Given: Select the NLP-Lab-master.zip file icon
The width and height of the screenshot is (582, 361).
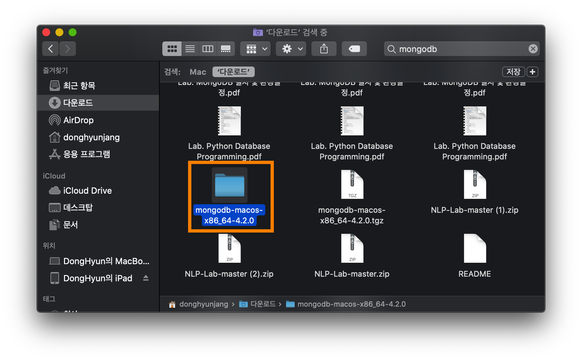Looking at the screenshot, I should pyautogui.click(x=352, y=248).
